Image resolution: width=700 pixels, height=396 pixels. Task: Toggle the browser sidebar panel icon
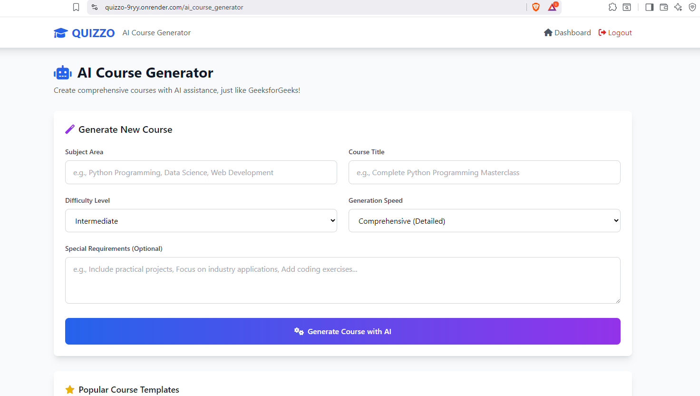pyautogui.click(x=650, y=7)
